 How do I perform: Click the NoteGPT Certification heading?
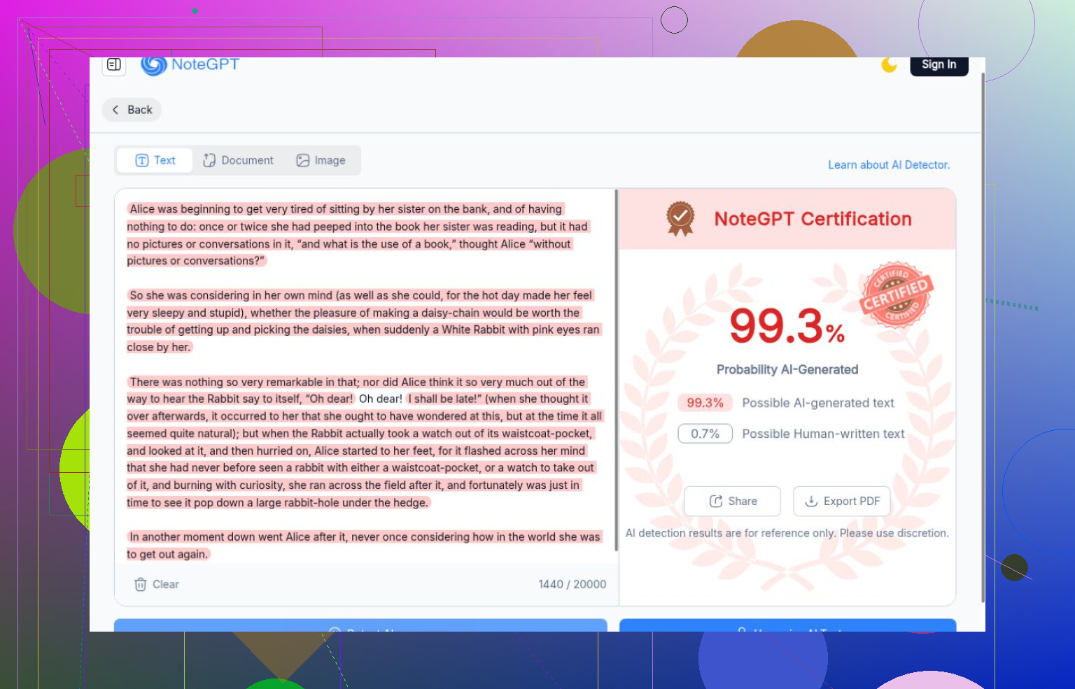point(813,219)
